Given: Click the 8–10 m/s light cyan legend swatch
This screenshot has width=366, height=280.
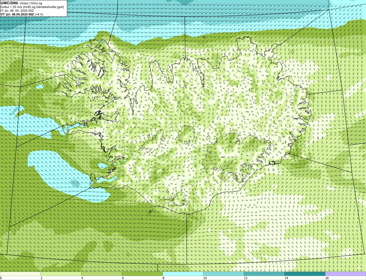Looking at the screenshot, I should (x=183, y=274).
